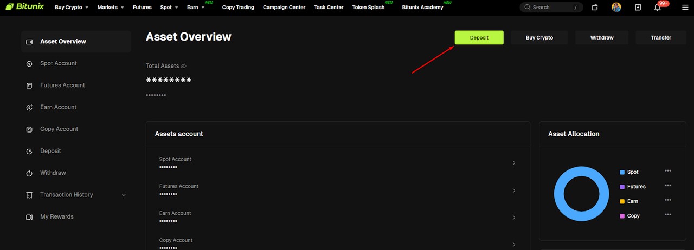The height and width of the screenshot is (250, 694).
Task: Expand the Markets dropdown in navbar
Action: coord(111,8)
